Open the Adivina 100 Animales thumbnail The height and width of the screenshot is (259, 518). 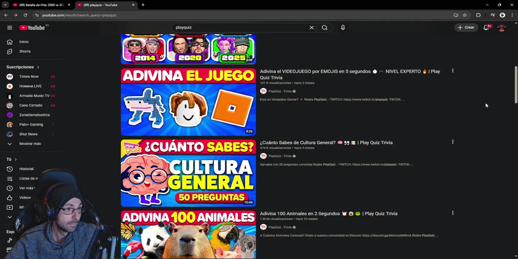(x=188, y=235)
